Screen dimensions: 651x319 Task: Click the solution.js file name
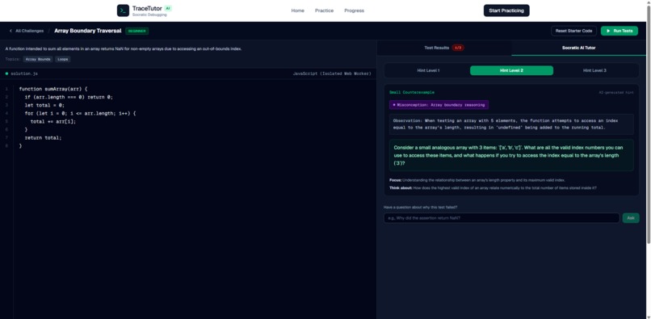[24, 73]
